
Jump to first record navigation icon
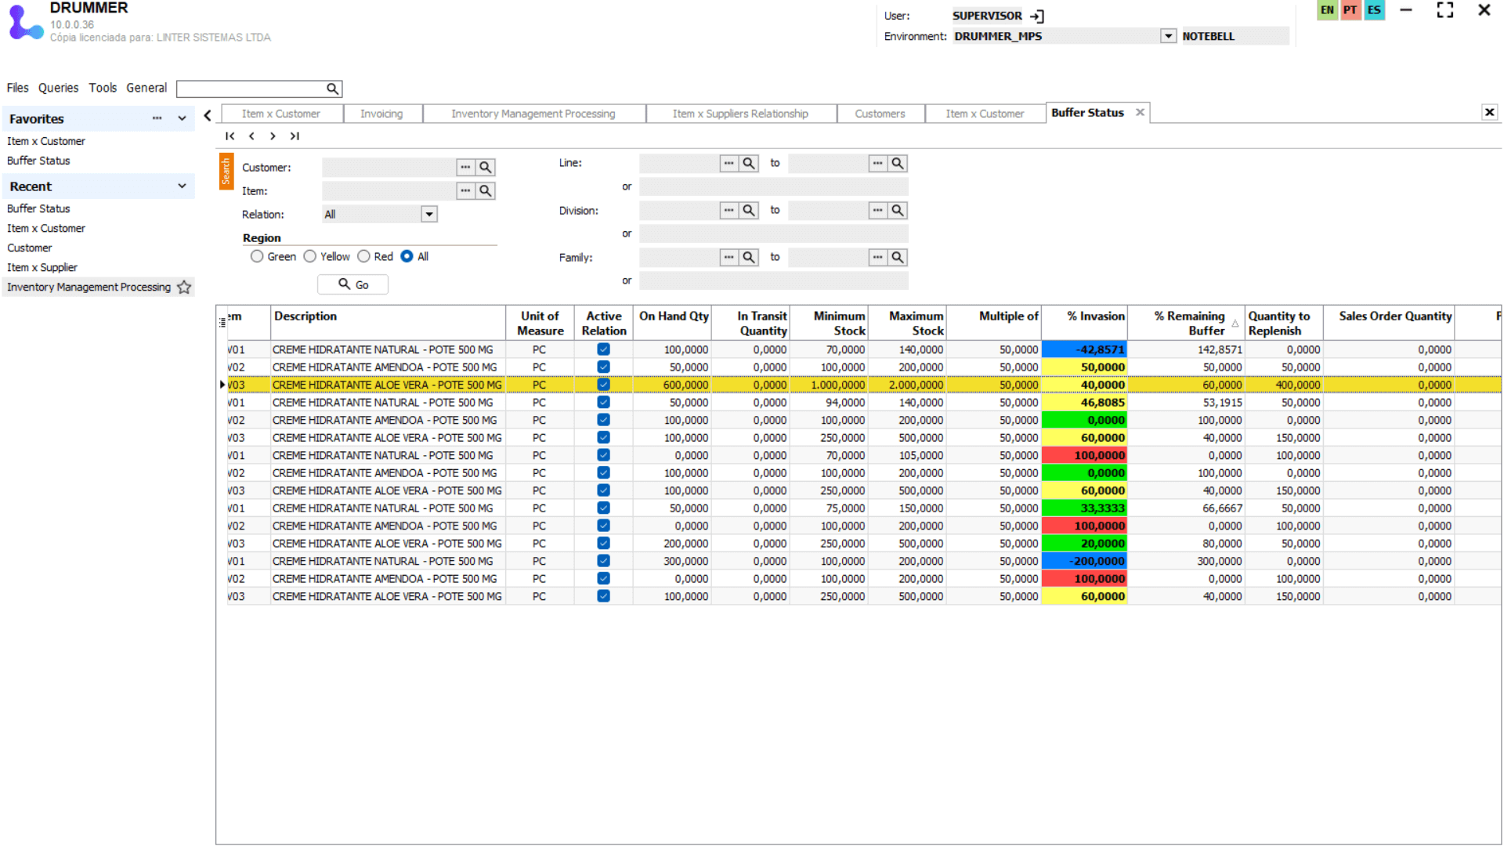(x=230, y=136)
